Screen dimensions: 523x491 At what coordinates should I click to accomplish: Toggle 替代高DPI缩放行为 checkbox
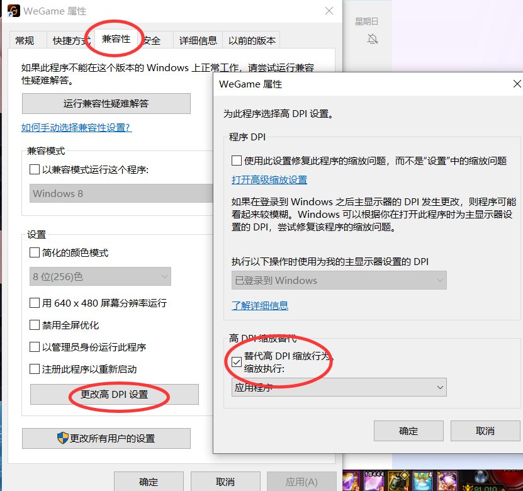[237, 361]
